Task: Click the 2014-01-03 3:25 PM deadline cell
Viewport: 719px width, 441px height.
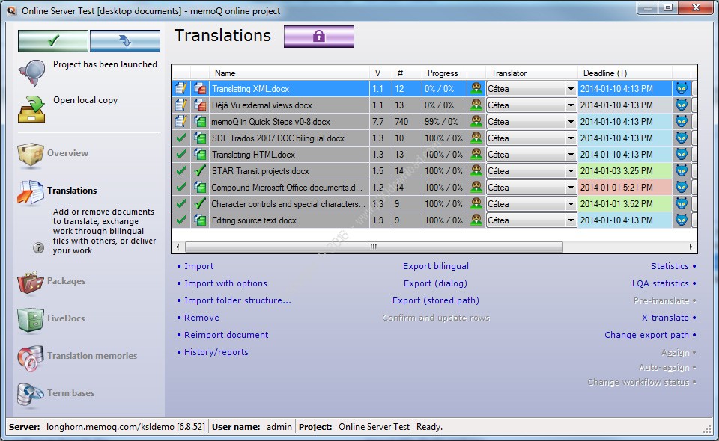Action: pyautogui.click(x=625, y=171)
